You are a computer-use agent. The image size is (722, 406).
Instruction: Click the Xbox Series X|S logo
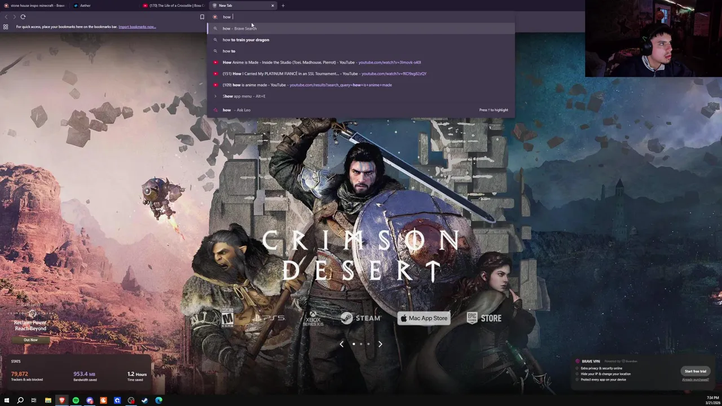(313, 319)
